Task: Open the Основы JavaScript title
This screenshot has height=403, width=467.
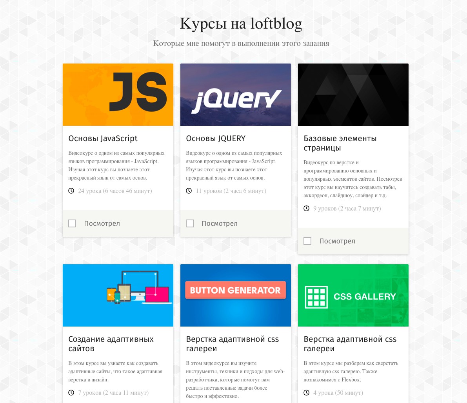Action: pyautogui.click(x=103, y=138)
